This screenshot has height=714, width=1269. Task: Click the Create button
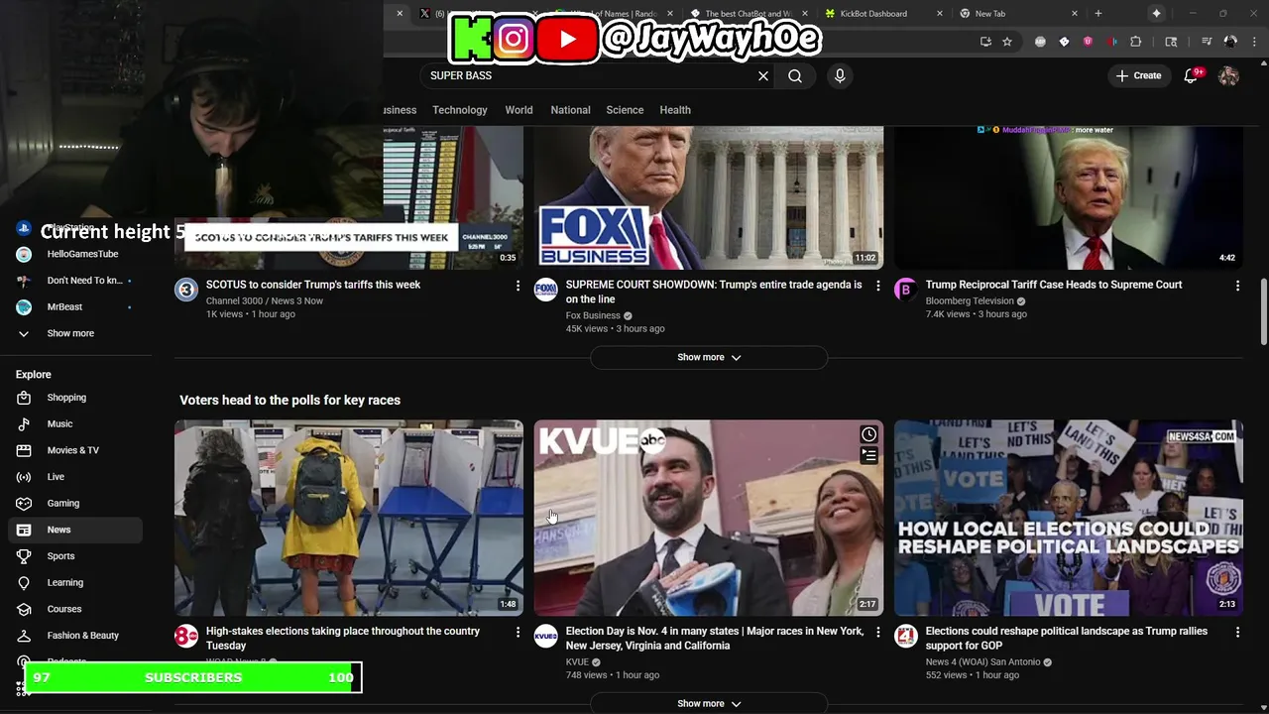click(x=1138, y=75)
